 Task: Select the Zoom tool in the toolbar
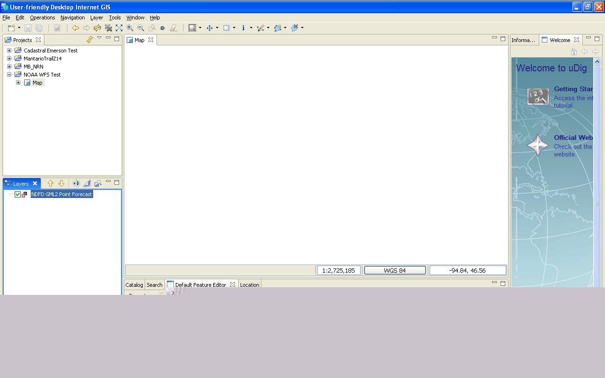(x=192, y=28)
